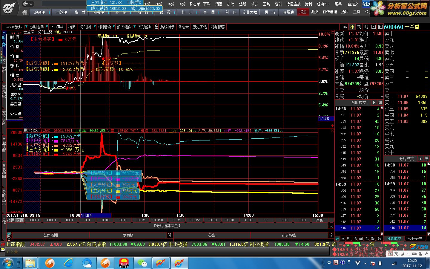Screen dimensions: 430x269
Task: Click the lock icon beside 图形叠加
Action: click(x=156, y=27)
